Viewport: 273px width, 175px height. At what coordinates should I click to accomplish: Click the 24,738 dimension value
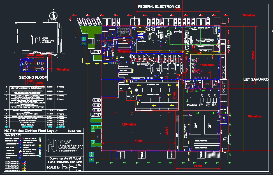tap(198, 166)
